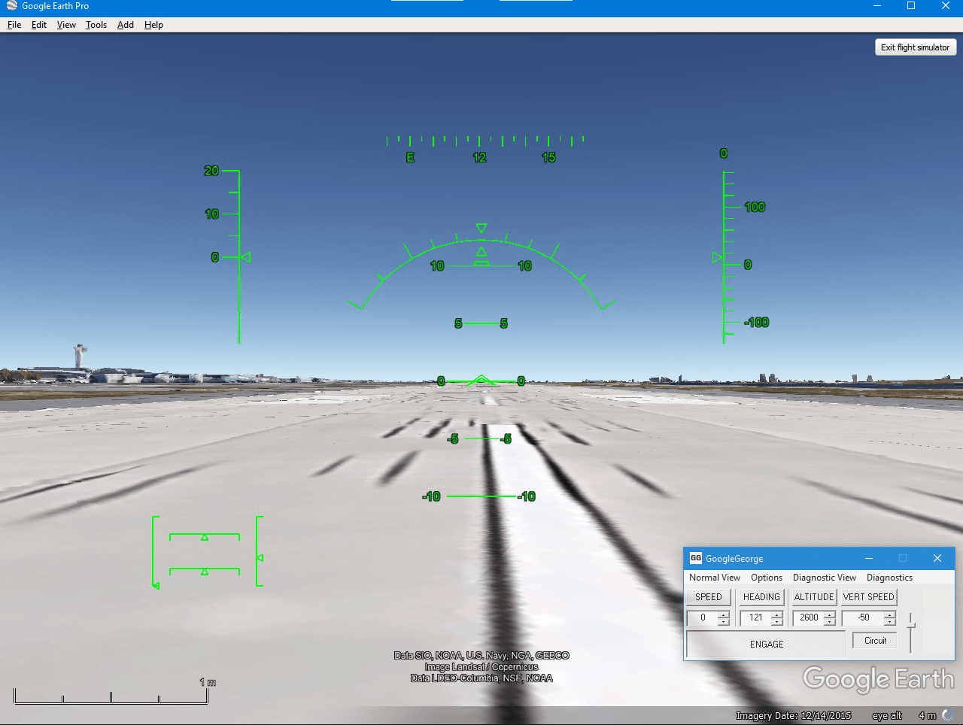
Task: Click the GG icon on the GoogleGeorge window
Action: coord(696,558)
